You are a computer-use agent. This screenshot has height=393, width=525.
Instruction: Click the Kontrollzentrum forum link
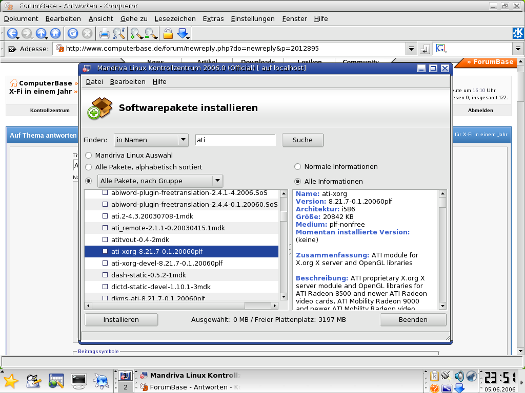[50, 111]
